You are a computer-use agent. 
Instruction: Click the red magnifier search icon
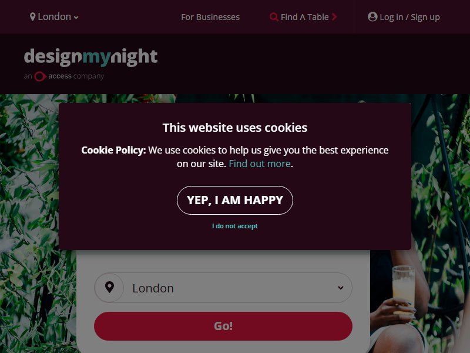coord(274,17)
